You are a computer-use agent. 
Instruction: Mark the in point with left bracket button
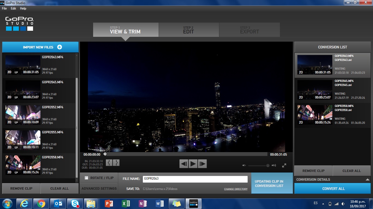tap(109, 163)
